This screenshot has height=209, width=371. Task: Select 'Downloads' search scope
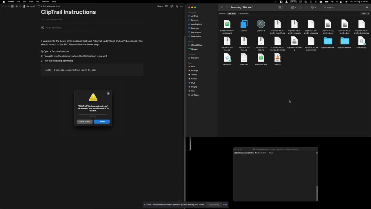[243, 14]
